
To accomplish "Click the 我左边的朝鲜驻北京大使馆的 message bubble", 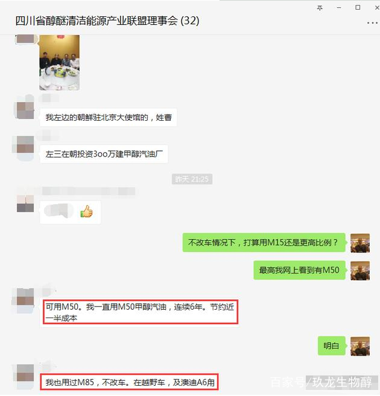I will click(x=108, y=118).
